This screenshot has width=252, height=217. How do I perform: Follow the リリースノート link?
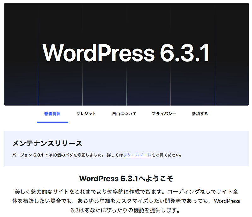(x=137, y=155)
